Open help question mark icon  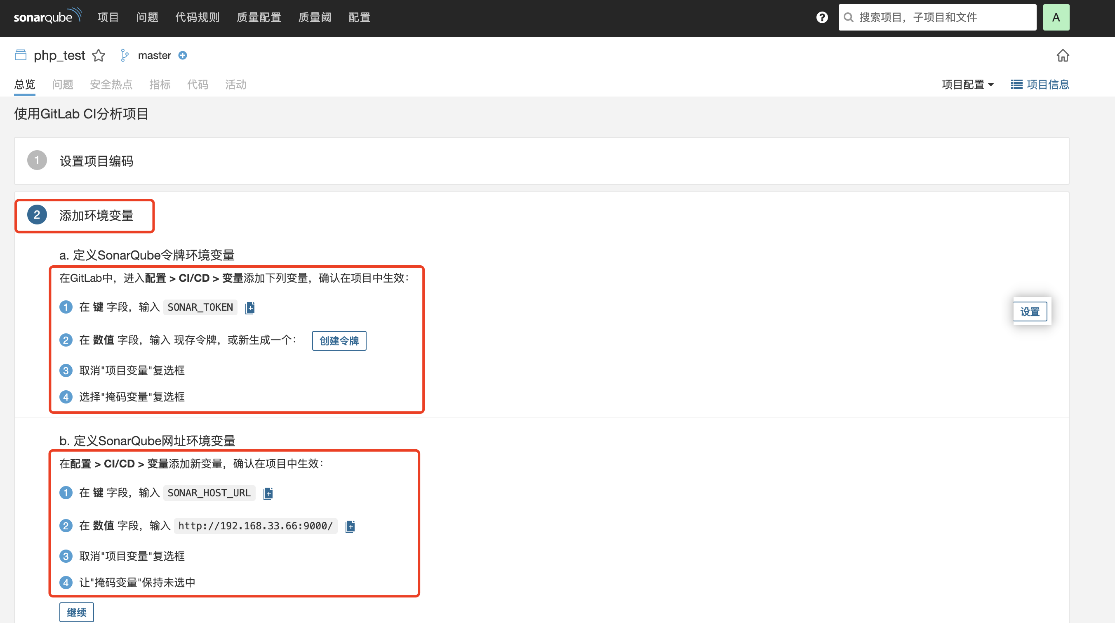click(822, 17)
